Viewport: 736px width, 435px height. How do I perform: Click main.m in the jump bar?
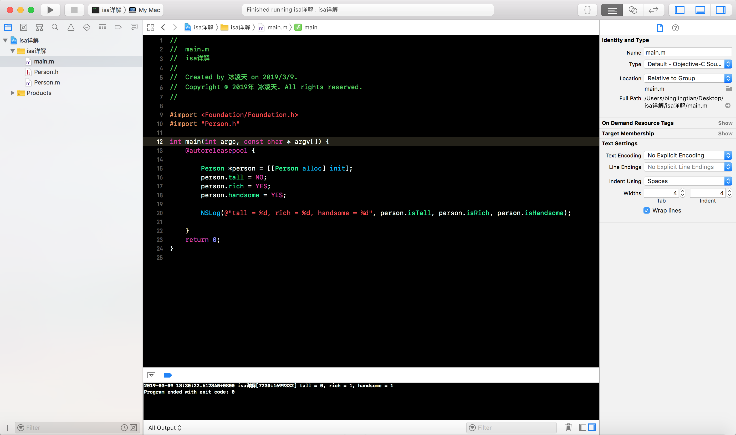(x=273, y=27)
